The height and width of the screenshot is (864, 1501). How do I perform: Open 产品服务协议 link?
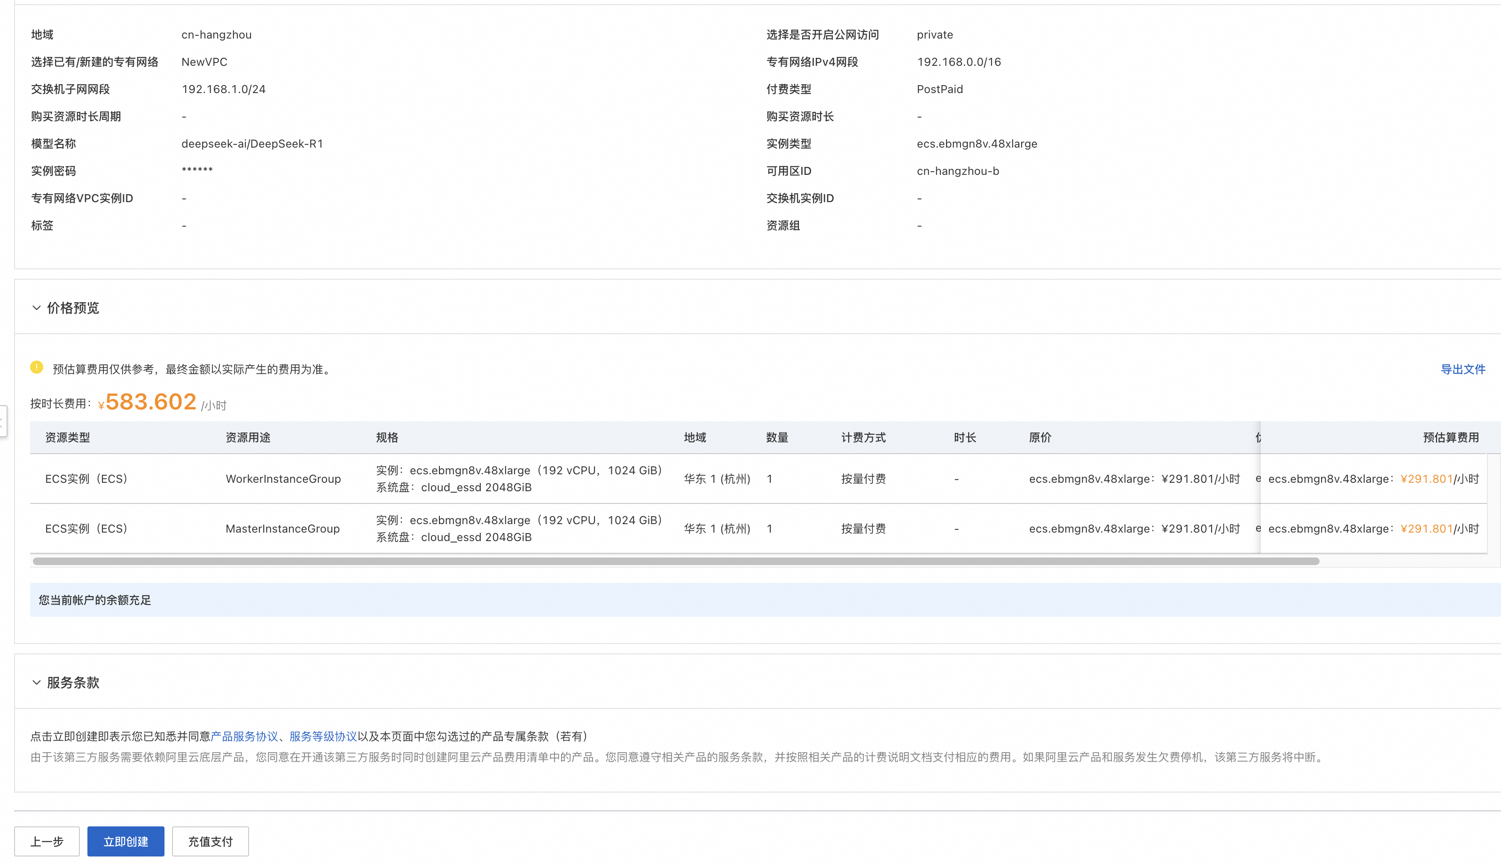[x=244, y=737]
